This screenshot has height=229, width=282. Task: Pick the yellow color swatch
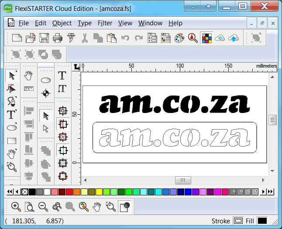point(99,192)
